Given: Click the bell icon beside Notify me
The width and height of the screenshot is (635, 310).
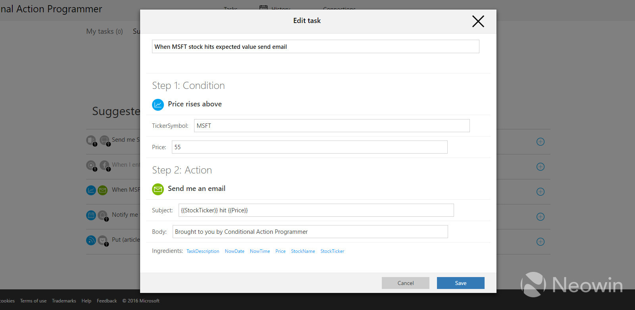Looking at the screenshot, I should pos(103,216).
